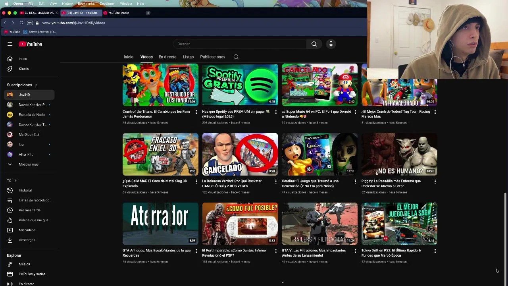Expand Mostrar más subscriptions
The height and width of the screenshot is (286, 508).
tap(29, 164)
